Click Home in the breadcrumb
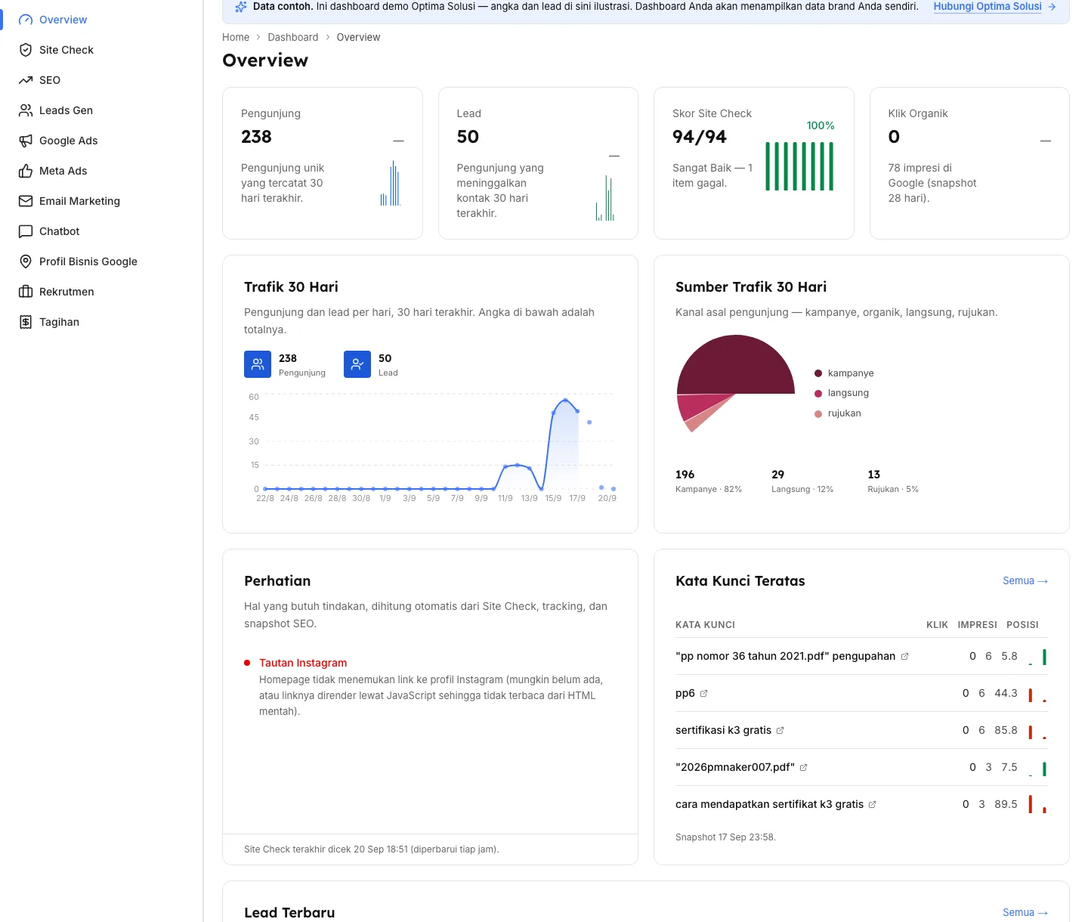 tap(236, 37)
